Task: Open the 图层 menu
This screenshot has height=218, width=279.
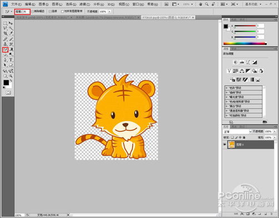Action: (57, 4)
